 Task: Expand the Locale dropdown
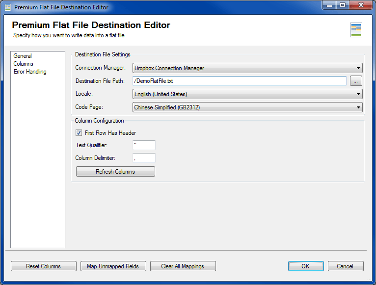pyautogui.click(x=247, y=94)
